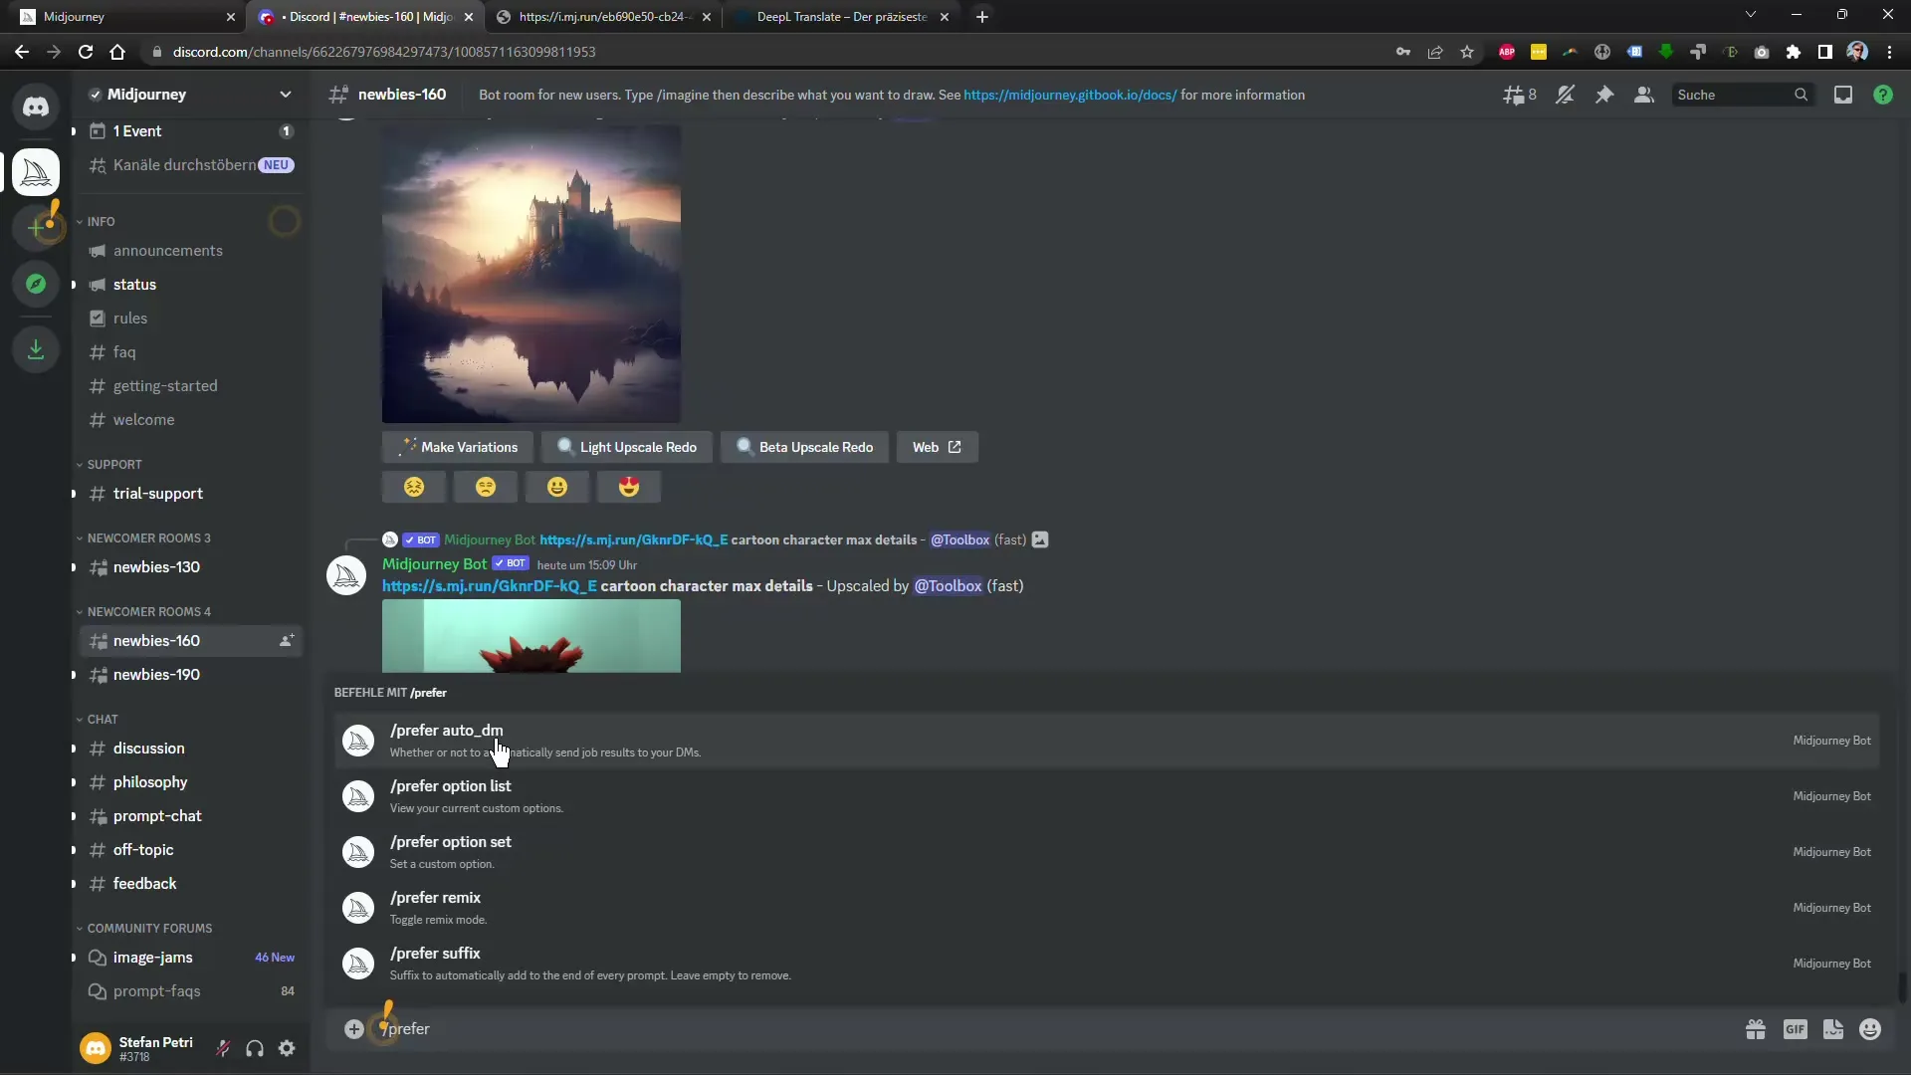
Task: Add a server with plus icon
Action: pyautogui.click(x=36, y=228)
